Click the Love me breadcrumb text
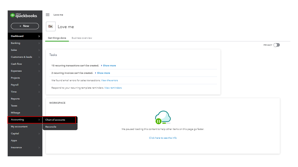 coord(58,15)
